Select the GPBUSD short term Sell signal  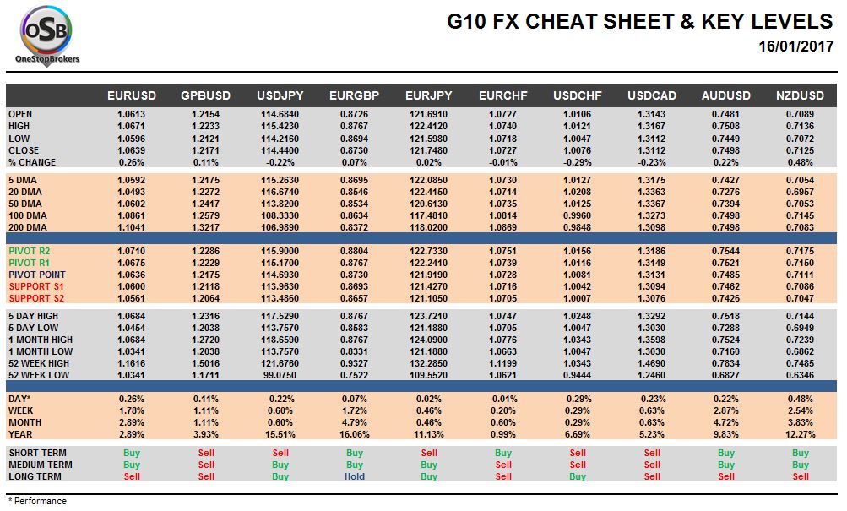[x=206, y=454]
